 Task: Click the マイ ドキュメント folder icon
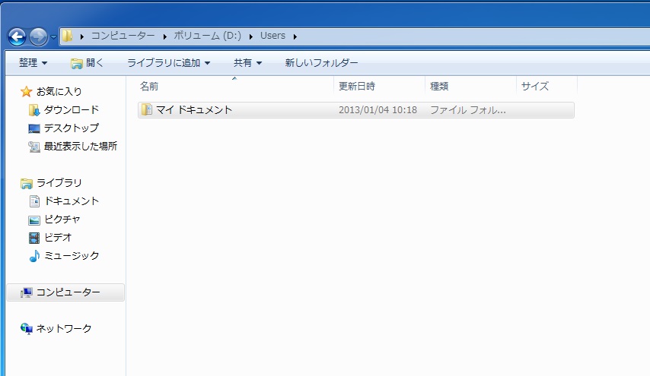pyautogui.click(x=147, y=109)
